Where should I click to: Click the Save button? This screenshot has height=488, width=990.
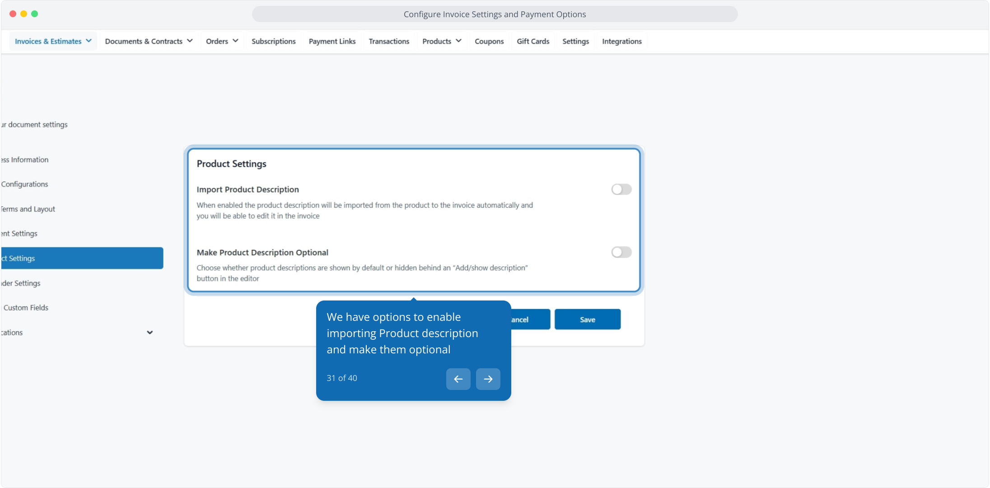pyautogui.click(x=587, y=319)
